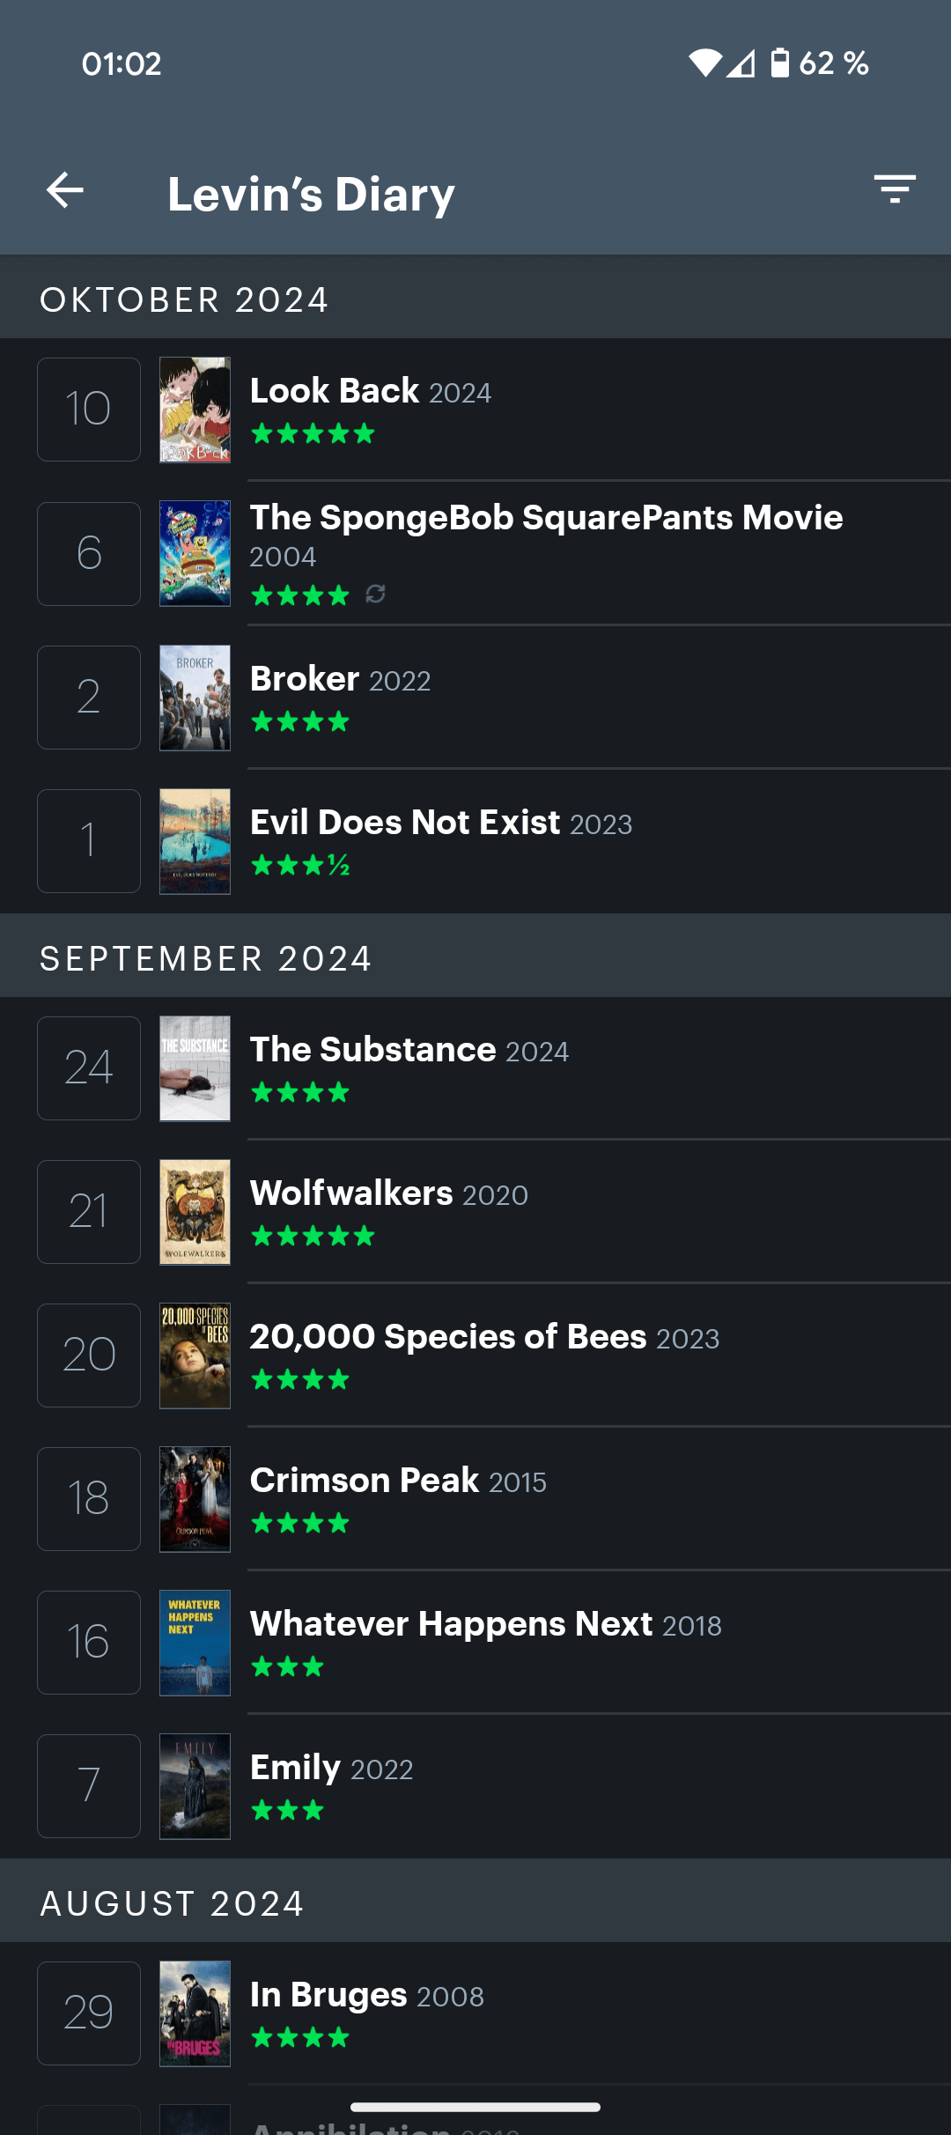Select 20,000 Species of Bees title
The image size is (951, 2135).
pyautogui.click(x=448, y=1337)
